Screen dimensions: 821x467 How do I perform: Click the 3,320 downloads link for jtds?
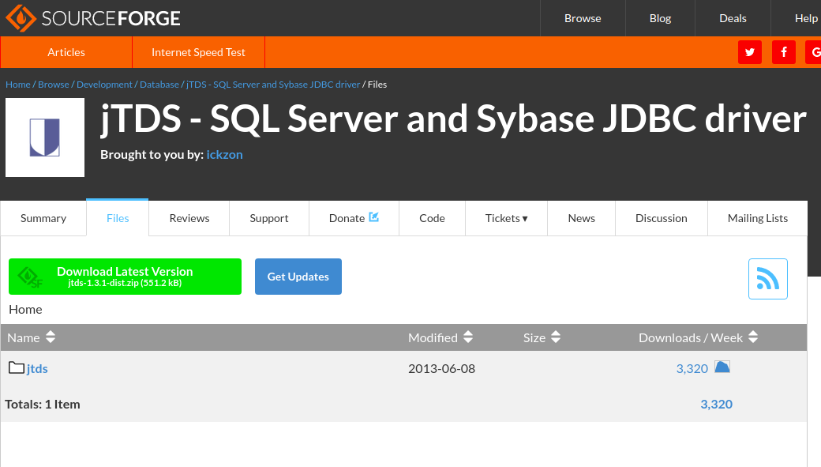tap(692, 368)
